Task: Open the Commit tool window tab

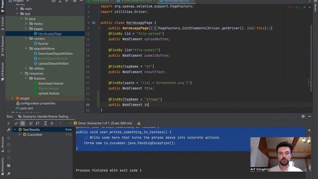Action: coord(2,24)
